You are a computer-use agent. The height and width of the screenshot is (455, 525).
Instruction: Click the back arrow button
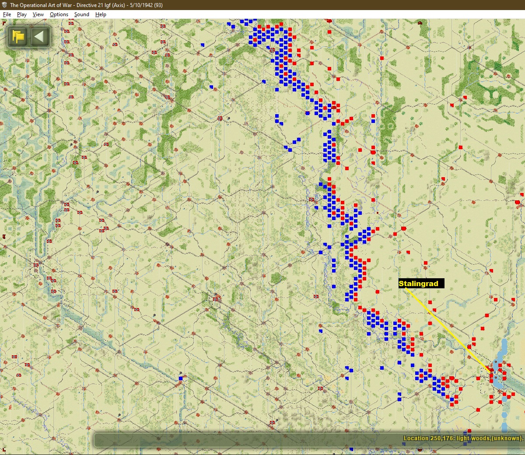pos(39,36)
